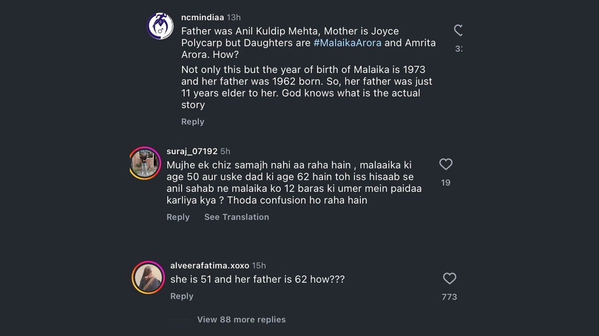
Task: Like suraj_07192's comment
Action: pos(446,164)
